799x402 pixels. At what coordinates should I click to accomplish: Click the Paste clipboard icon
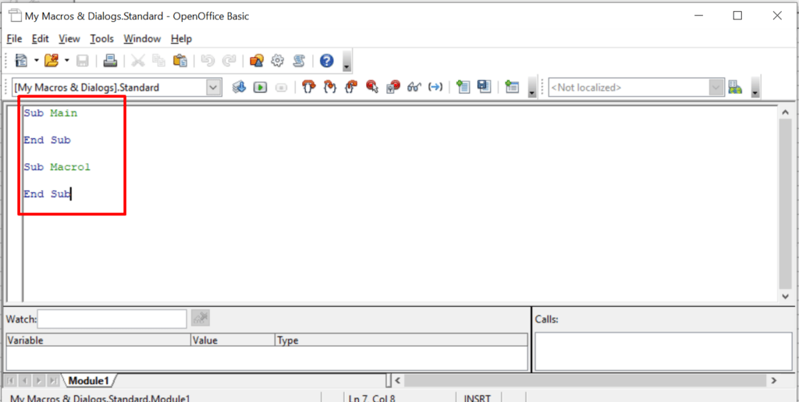tap(180, 61)
